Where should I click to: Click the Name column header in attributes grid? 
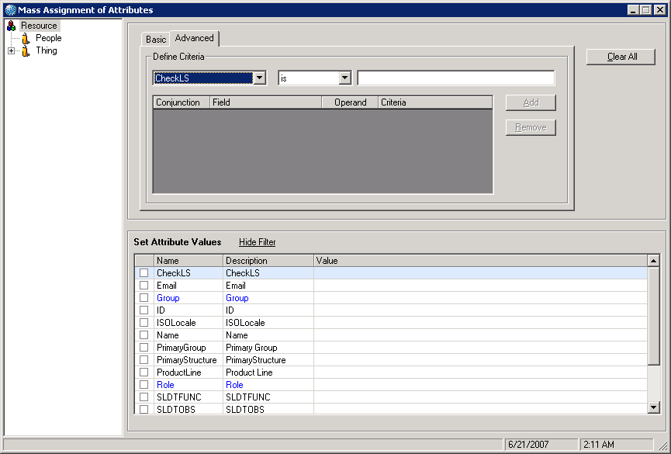(189, 261)
